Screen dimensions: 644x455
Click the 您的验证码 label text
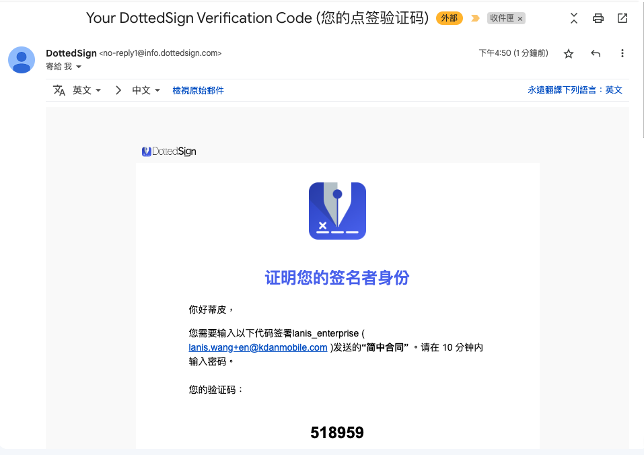coord(215,390)
